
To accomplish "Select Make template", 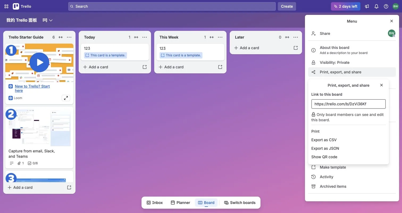I will tap(352, 167).
